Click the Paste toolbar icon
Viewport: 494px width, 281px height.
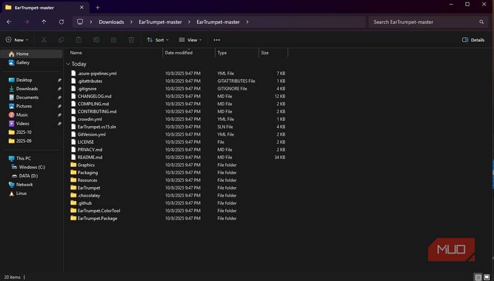coord(79,39)
